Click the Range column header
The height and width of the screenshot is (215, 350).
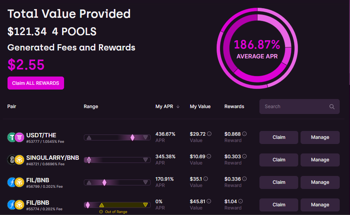[x=91, y=107]
